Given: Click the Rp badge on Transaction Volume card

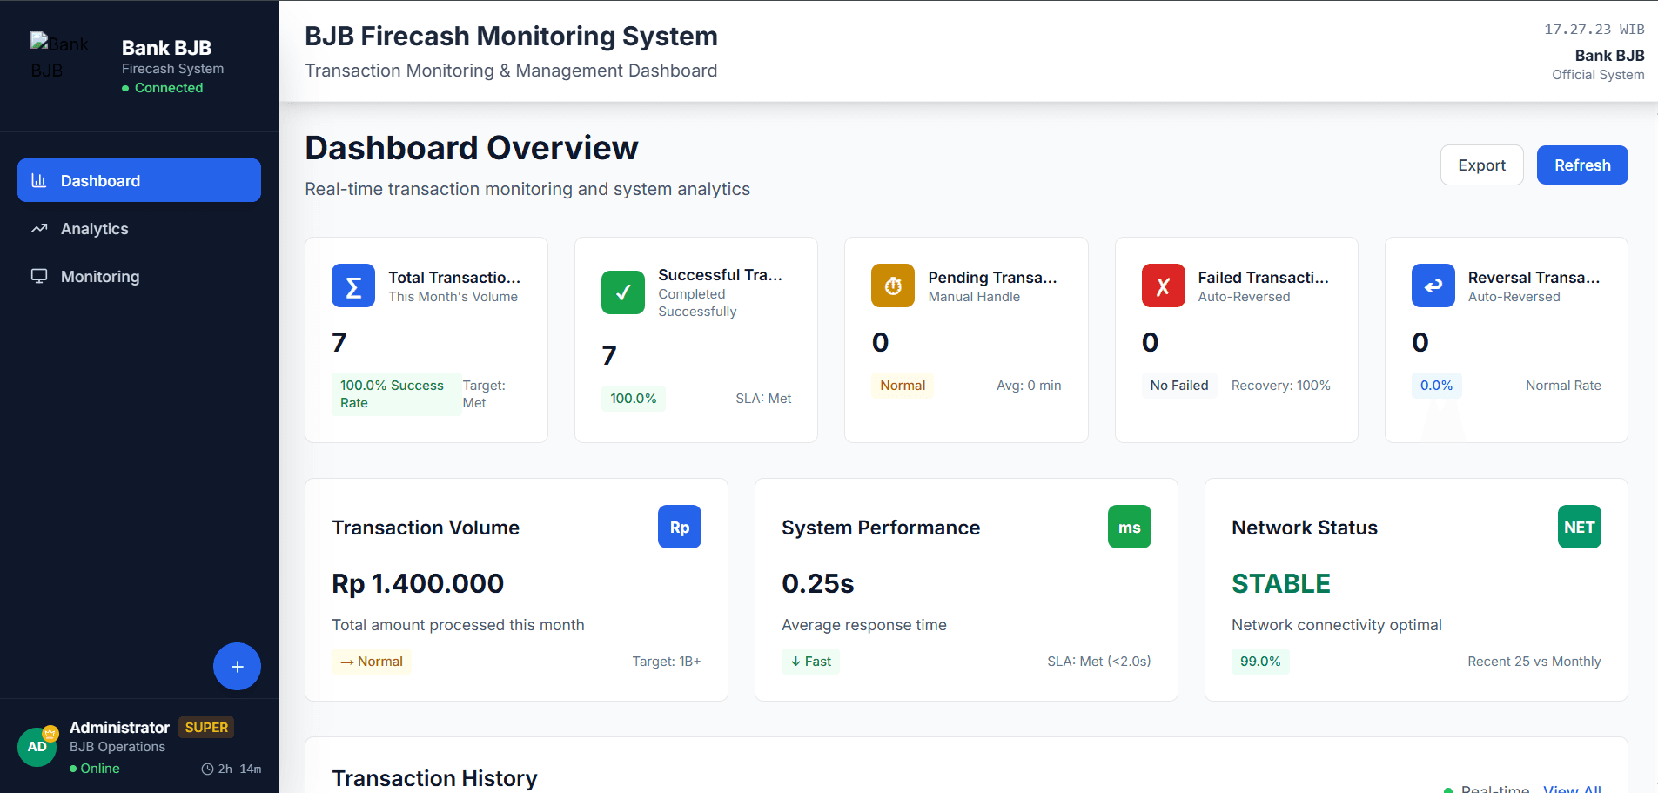Looking at the screenshot, I should pyautogui.click(x=680, y=527).
